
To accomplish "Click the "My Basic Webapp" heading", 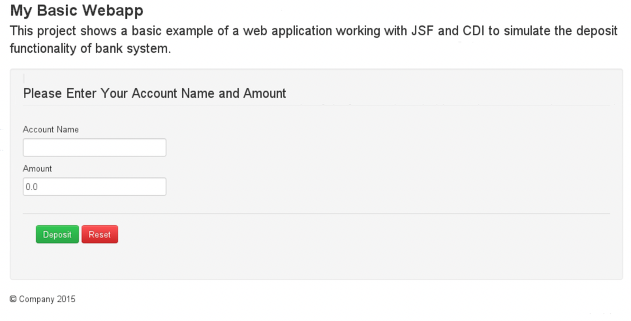I will coord(76,11).
